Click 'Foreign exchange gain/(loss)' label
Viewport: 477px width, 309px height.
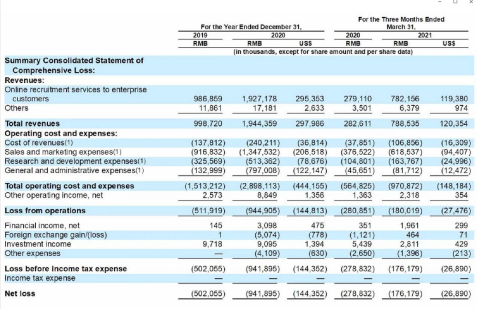click(56, 235)
